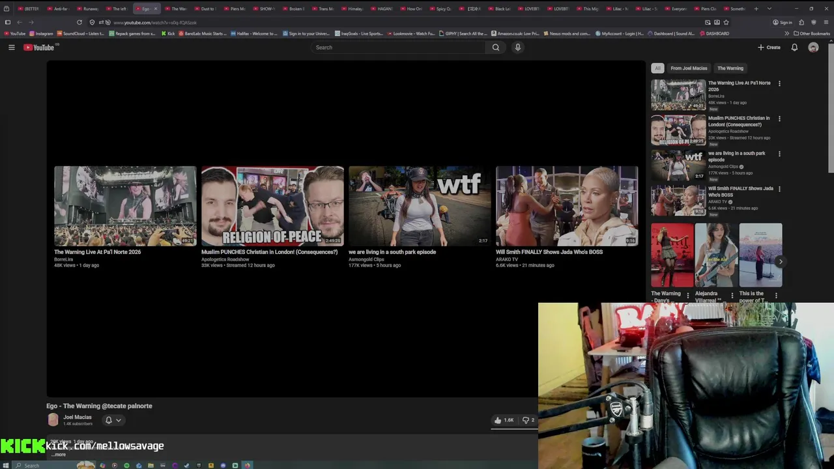Open options for Will Smith sidebar video
This screenshot has height=469, width=834.
(x=779, y=189)
